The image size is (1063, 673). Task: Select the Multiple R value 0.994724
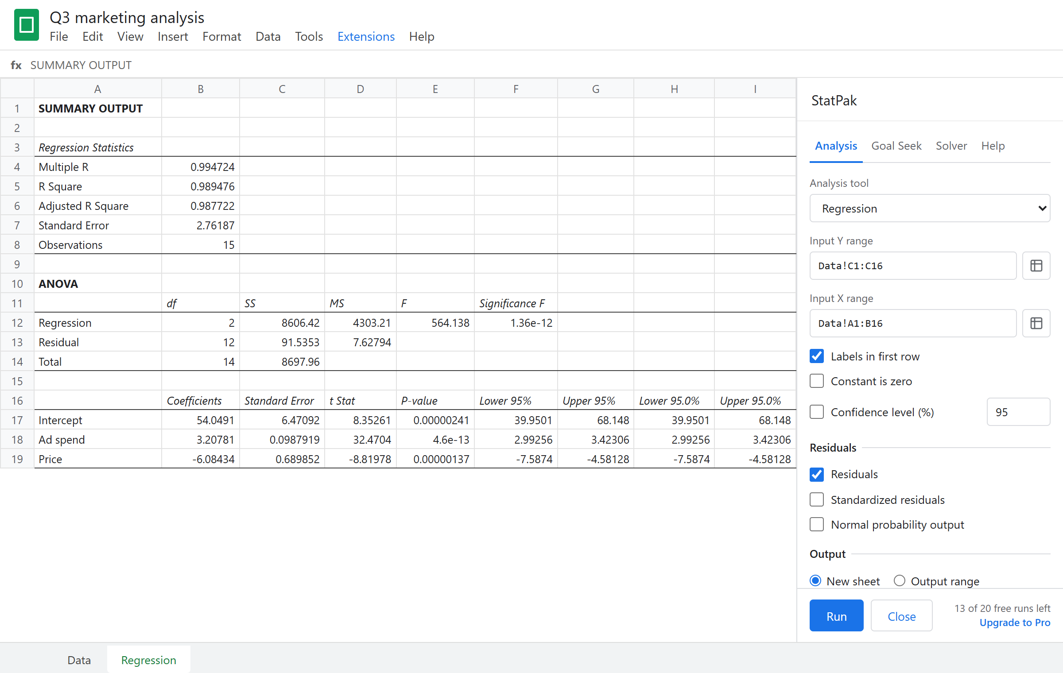(201, 167)
